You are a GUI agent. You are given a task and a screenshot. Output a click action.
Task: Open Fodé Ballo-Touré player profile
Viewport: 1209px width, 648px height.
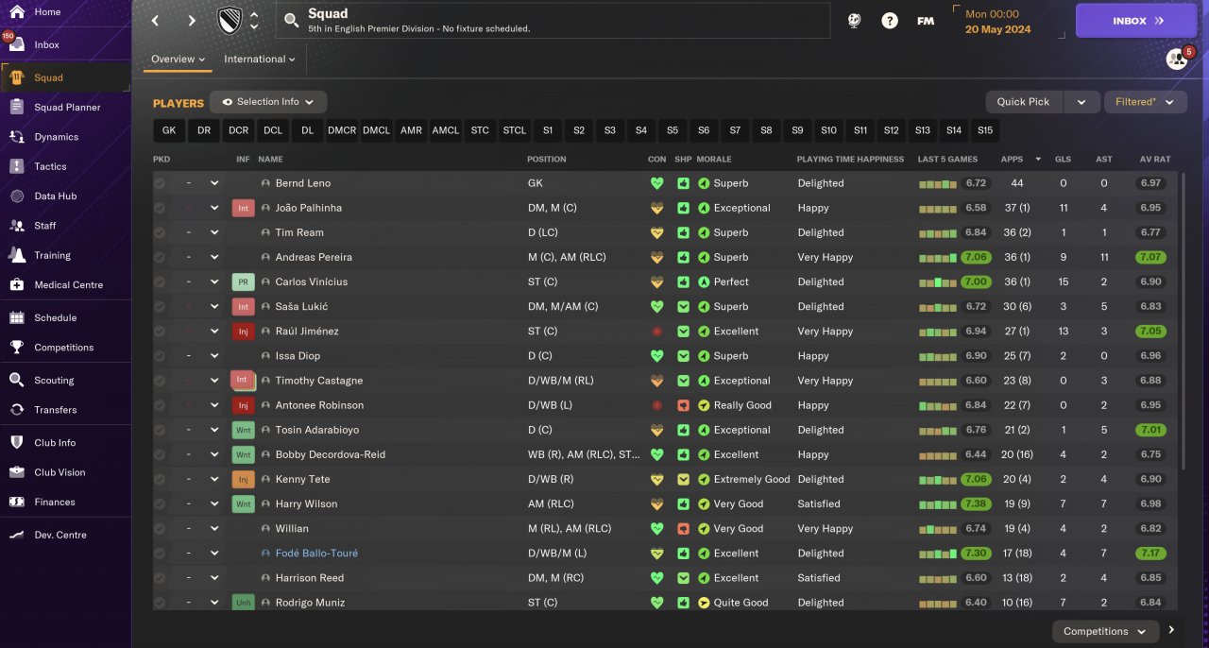[316, 554]
